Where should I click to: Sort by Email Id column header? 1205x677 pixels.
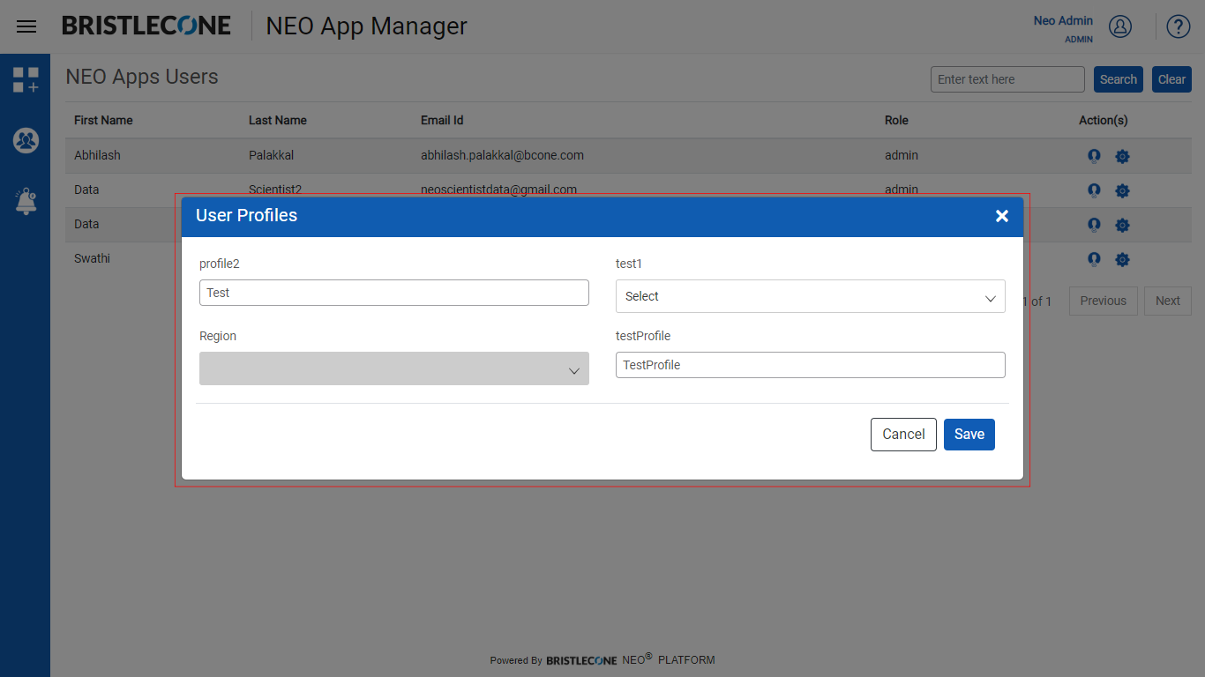(x=442, y=120)
